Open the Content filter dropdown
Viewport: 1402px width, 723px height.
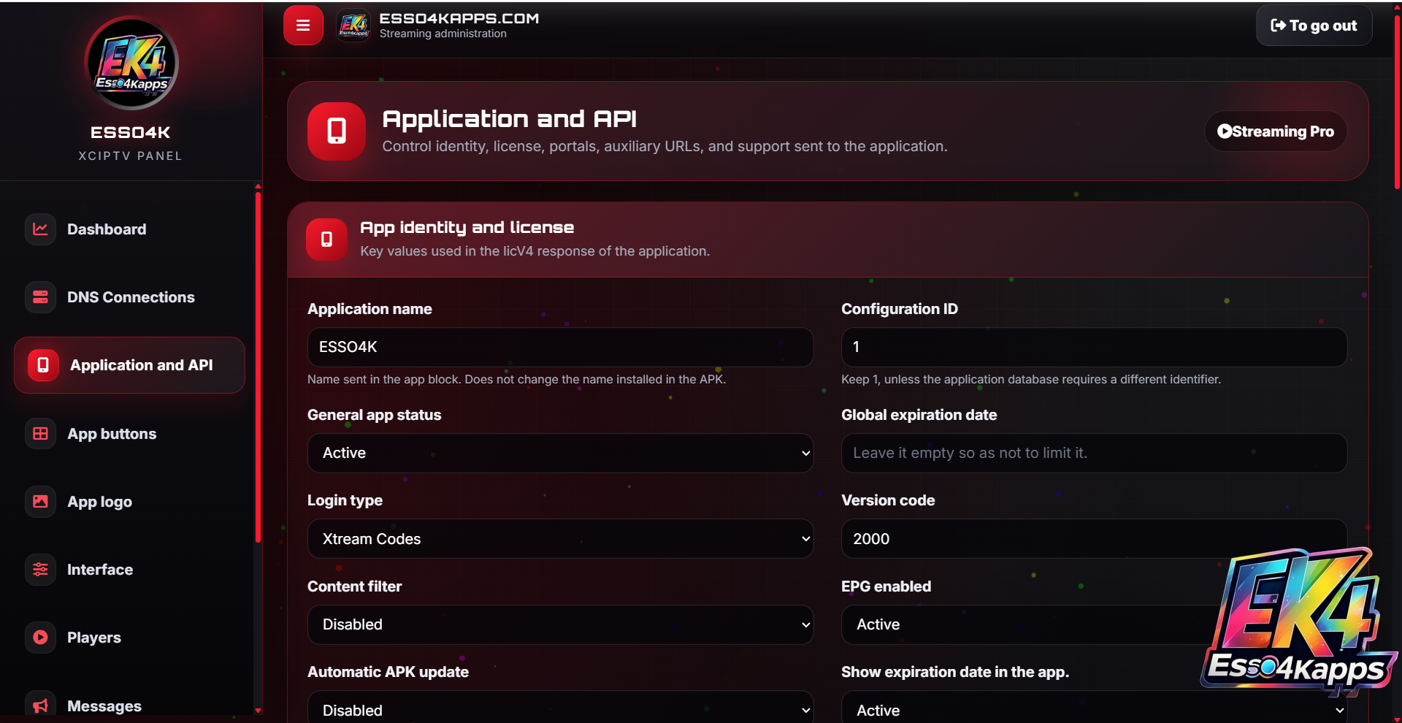(x=561, y=624)
